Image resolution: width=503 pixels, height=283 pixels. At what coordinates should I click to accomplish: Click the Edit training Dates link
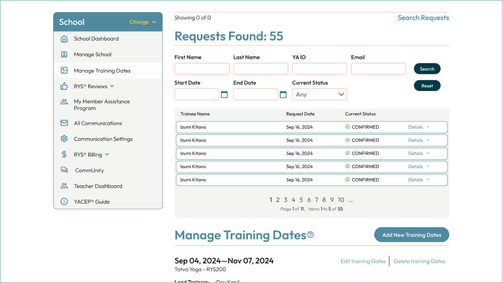363,261
